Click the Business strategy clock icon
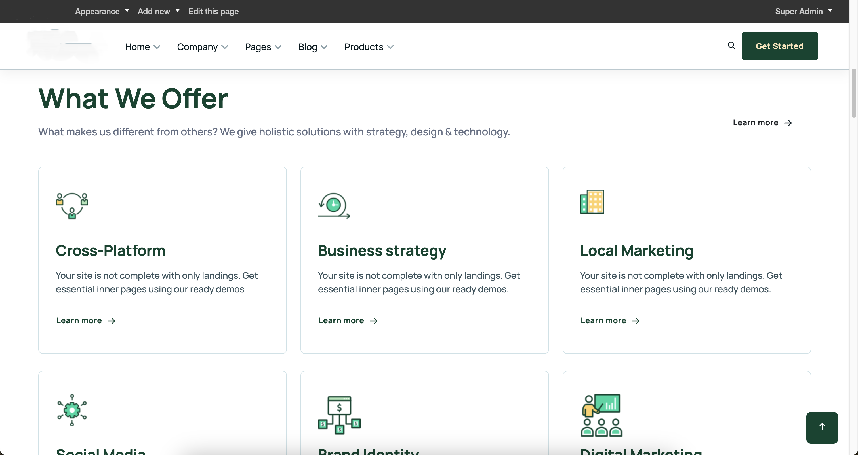Viewport: 858px width, 455px height. pyautogui.click(x=334, y=206)
